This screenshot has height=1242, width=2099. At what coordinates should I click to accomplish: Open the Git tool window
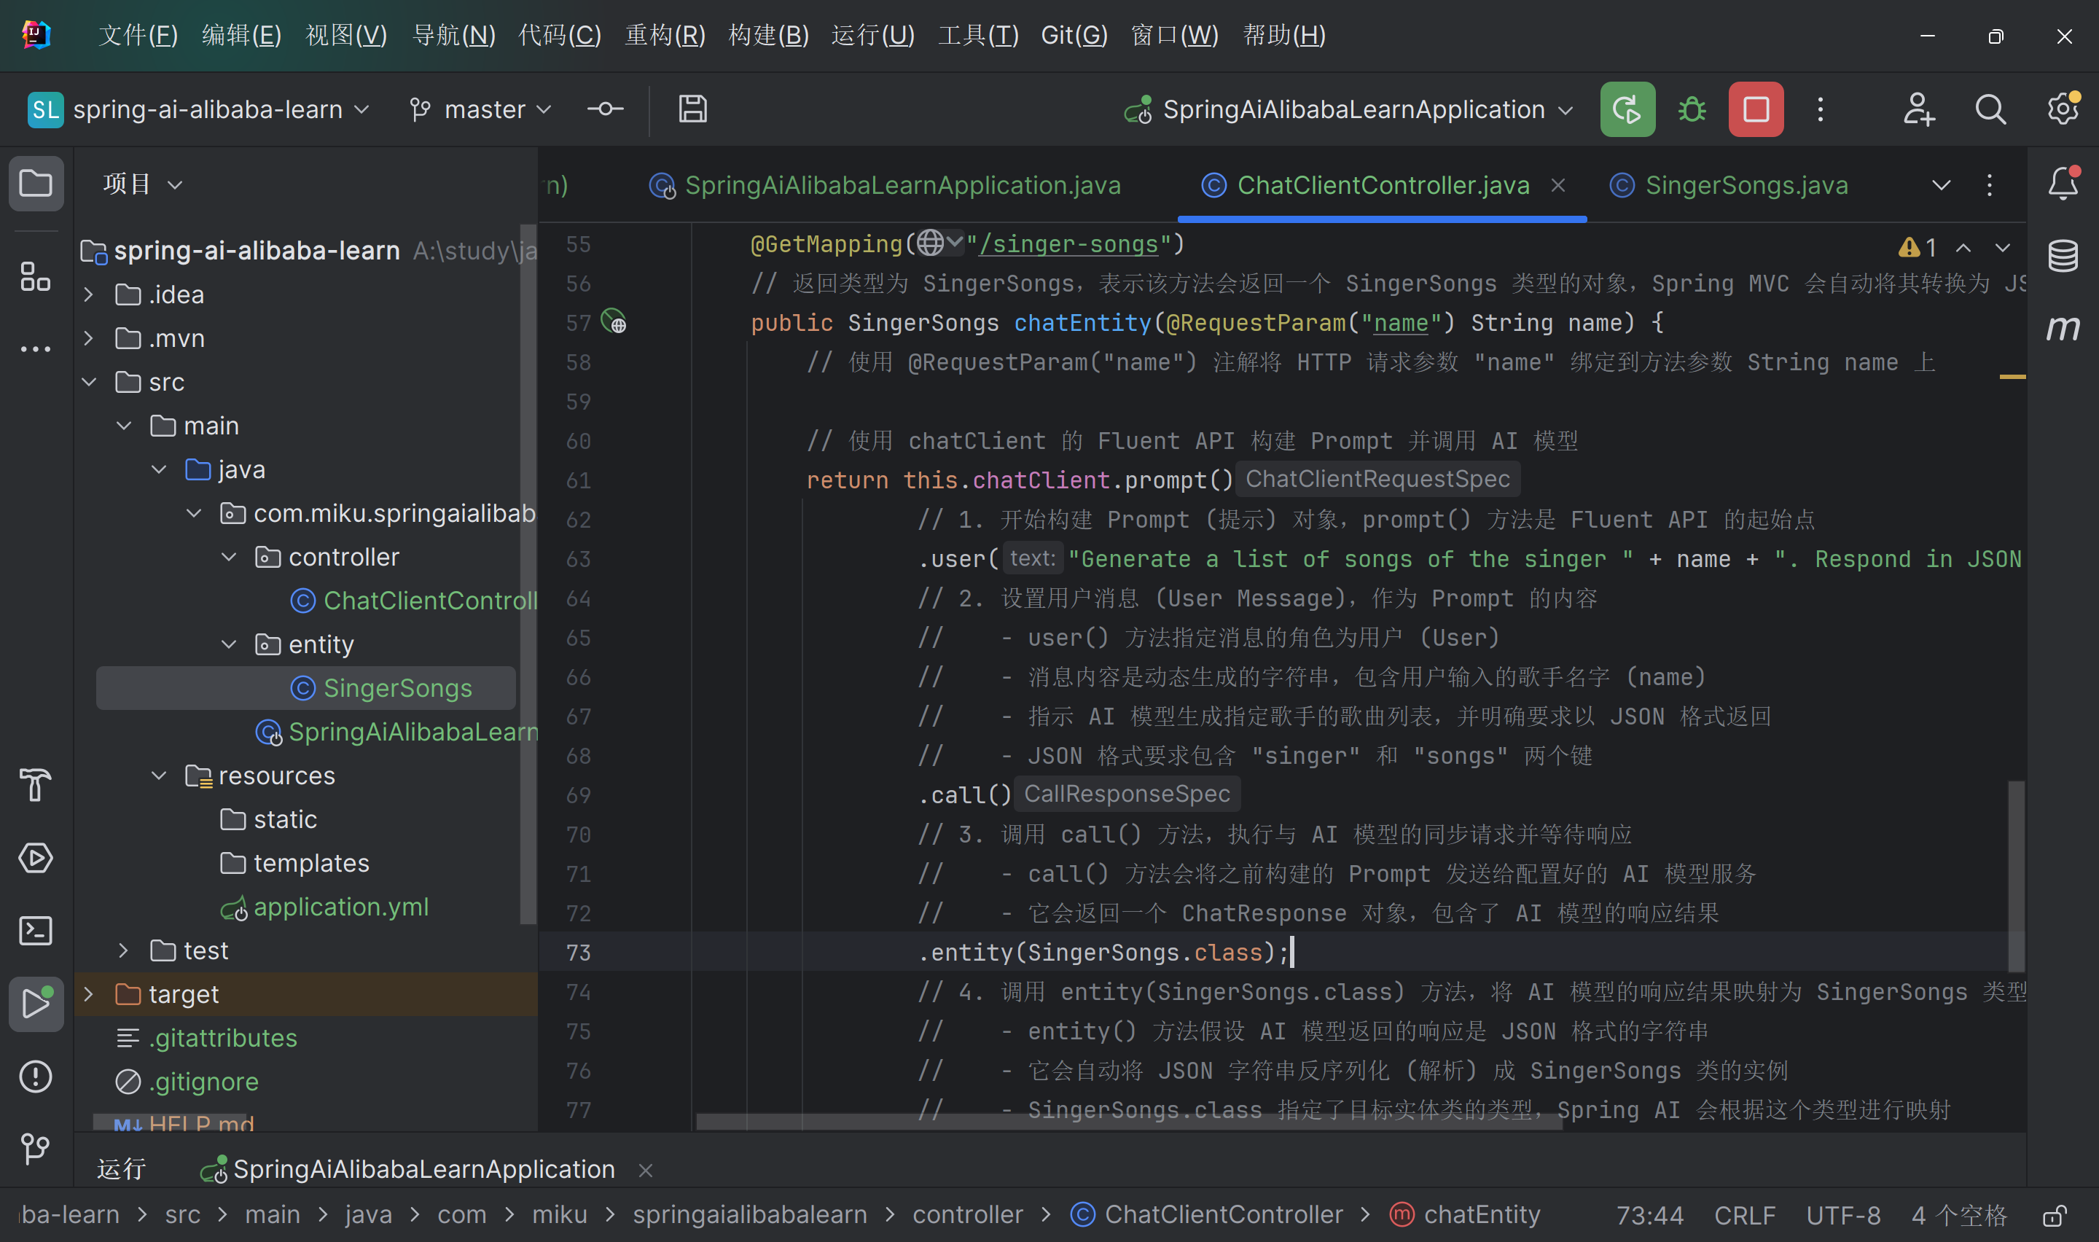point(36,1149)
